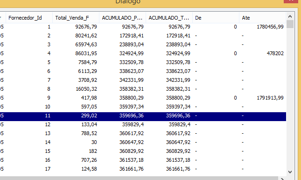Screen dimensions: 301x180
Task: Select Total_Venda_F cell 16050,32
Action: coord(86,89)
